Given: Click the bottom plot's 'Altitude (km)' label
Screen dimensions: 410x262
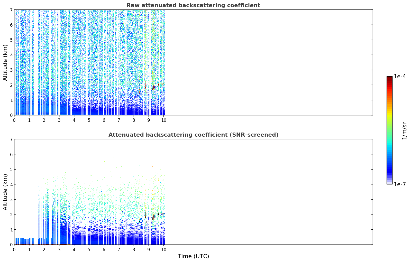Looking at the screenshot, I should tap(5, 192).
